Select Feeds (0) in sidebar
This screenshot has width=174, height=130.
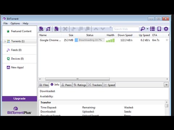(x=20, y=50)
